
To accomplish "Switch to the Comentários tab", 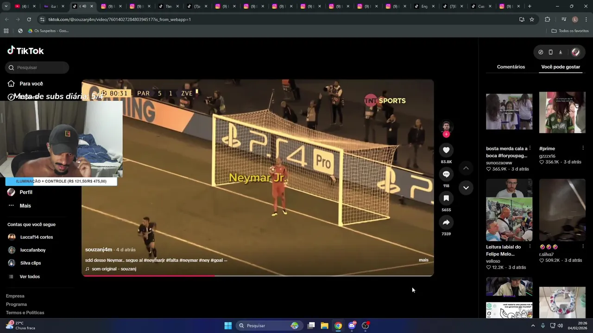I will pos(511,67).
